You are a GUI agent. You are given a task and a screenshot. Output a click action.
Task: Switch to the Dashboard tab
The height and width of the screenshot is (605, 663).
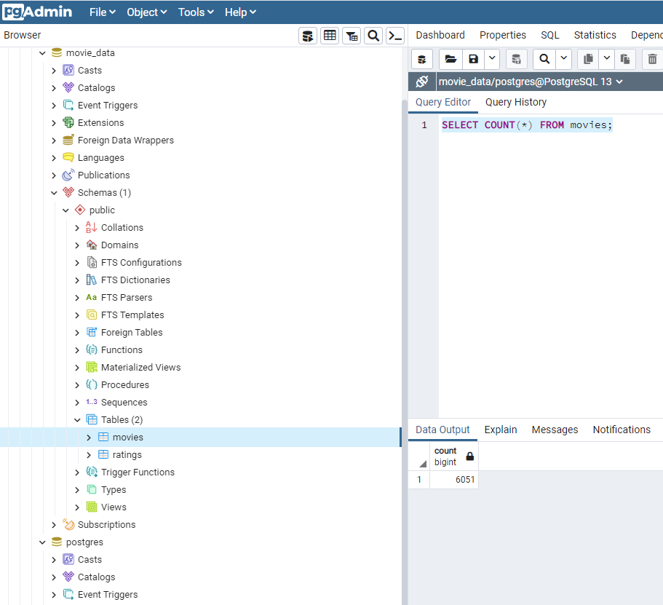click(x=440, y=35)
